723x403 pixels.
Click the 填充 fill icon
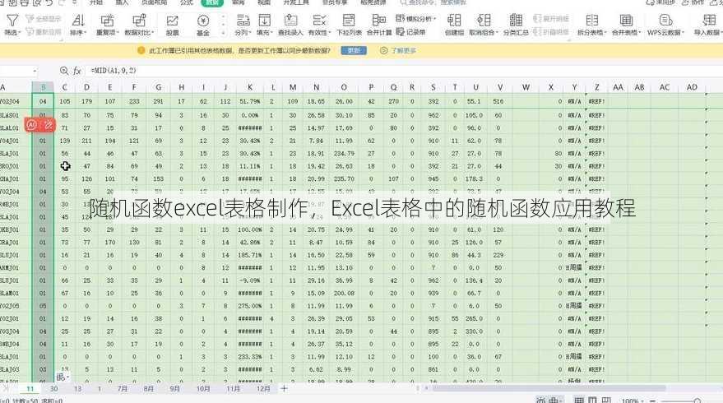[265, 21]
